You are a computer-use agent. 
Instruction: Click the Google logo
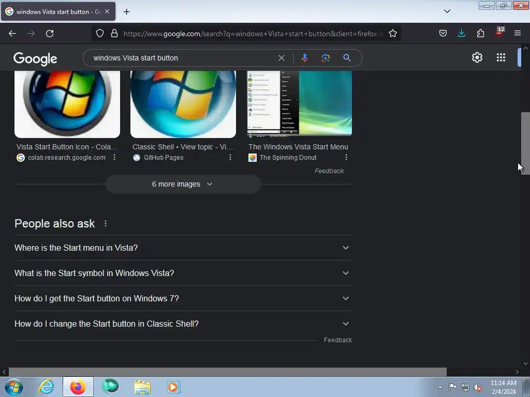35,59
